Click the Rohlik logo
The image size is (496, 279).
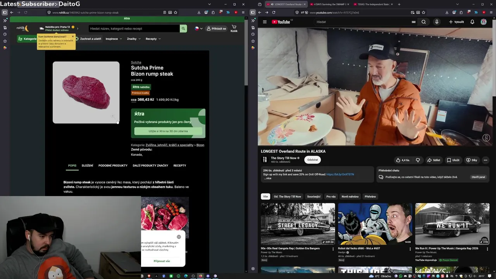pos(22,28)
